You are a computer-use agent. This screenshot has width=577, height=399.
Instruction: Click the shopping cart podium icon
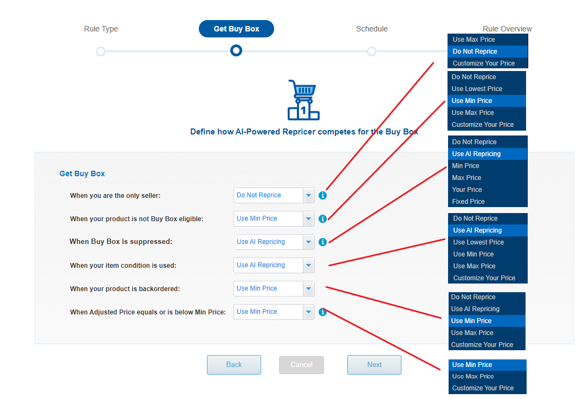[x=303, y=100]
